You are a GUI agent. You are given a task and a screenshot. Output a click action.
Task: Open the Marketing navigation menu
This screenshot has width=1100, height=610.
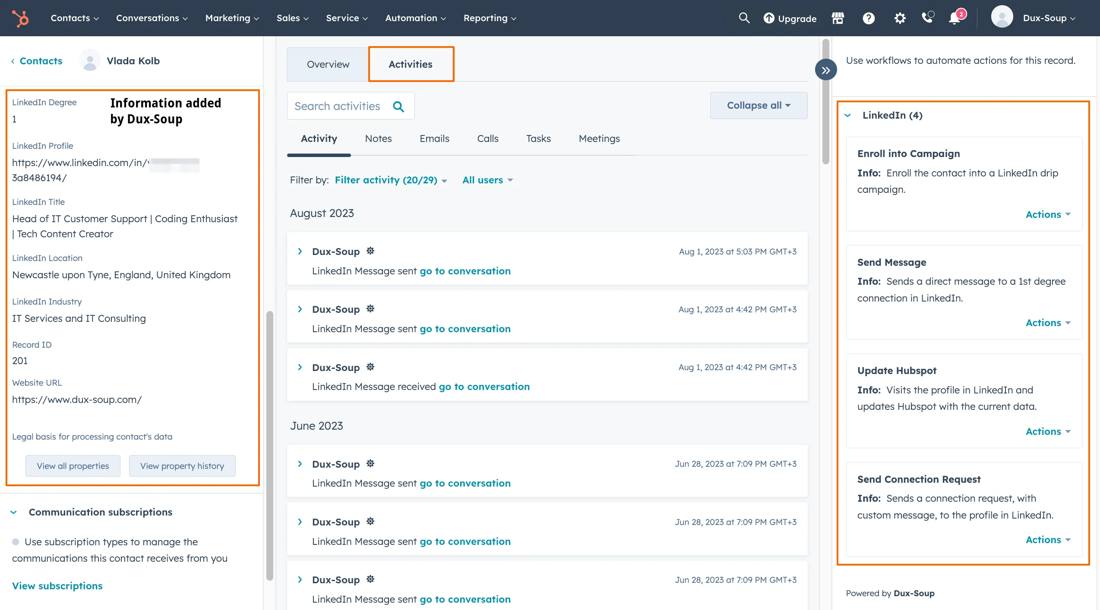pyautogui.click(x=232, y=18)
